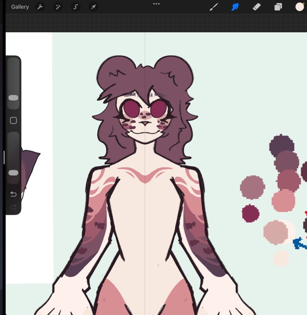307x315 pixels.
Task: Activate the Selection tool
Action: pos(76,7)
